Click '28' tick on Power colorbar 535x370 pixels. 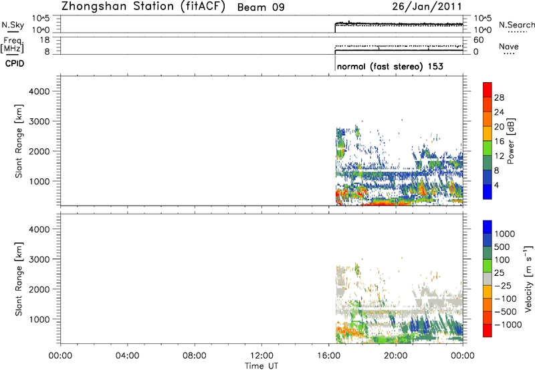(x=499, y=98)
